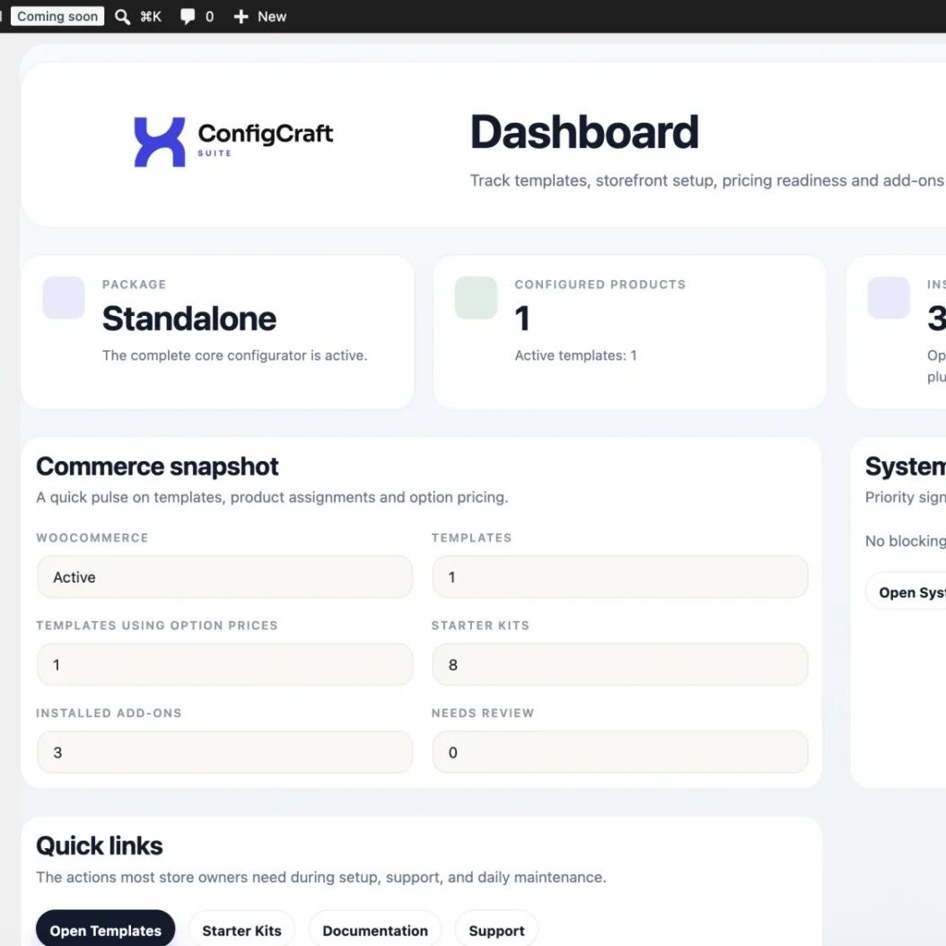This screenshot has width=946, height=946.
Task: Click the Configured Products green icon square
Action: coord(476,297)
